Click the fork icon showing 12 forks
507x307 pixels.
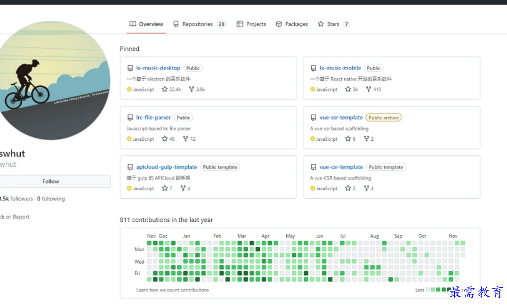(185, 138)
